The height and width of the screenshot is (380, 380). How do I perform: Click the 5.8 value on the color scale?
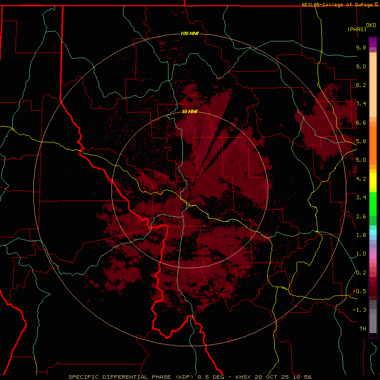[x=361, y=141]
